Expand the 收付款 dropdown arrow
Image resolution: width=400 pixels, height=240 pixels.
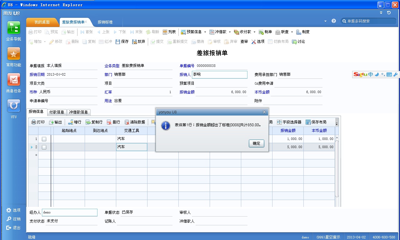pyautogui.click(x=254, y=32)
